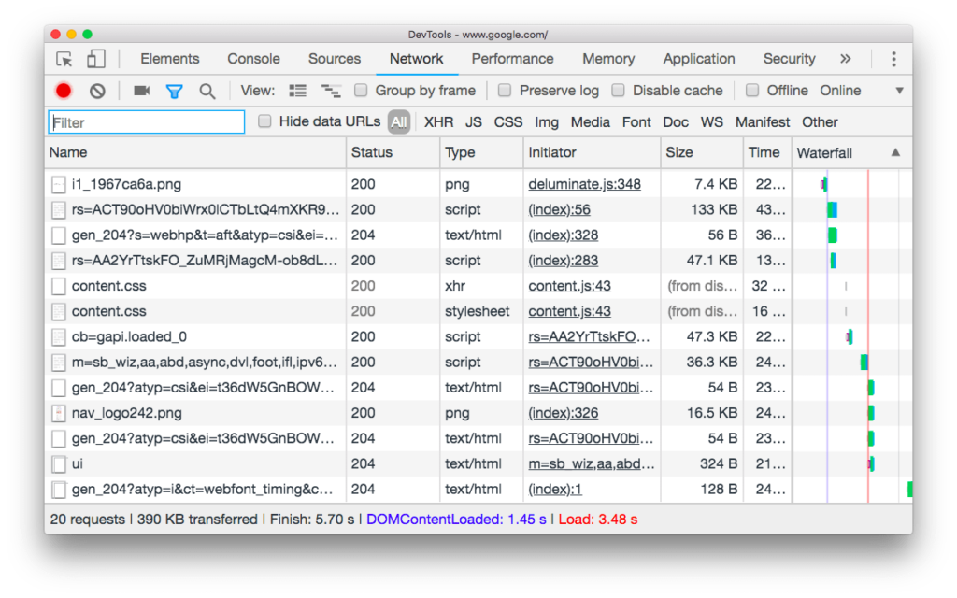The height and width of the screenshot is (598, 957).
Task: Filter requests by Font
Action: (636, 122)
